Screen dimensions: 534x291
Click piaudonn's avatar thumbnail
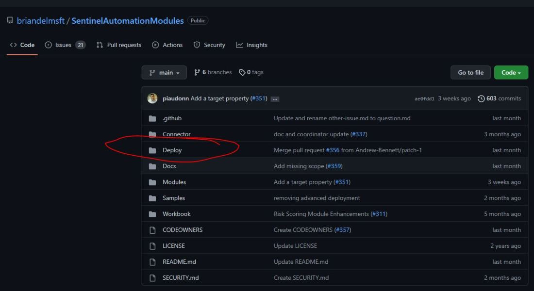[152, 98]
